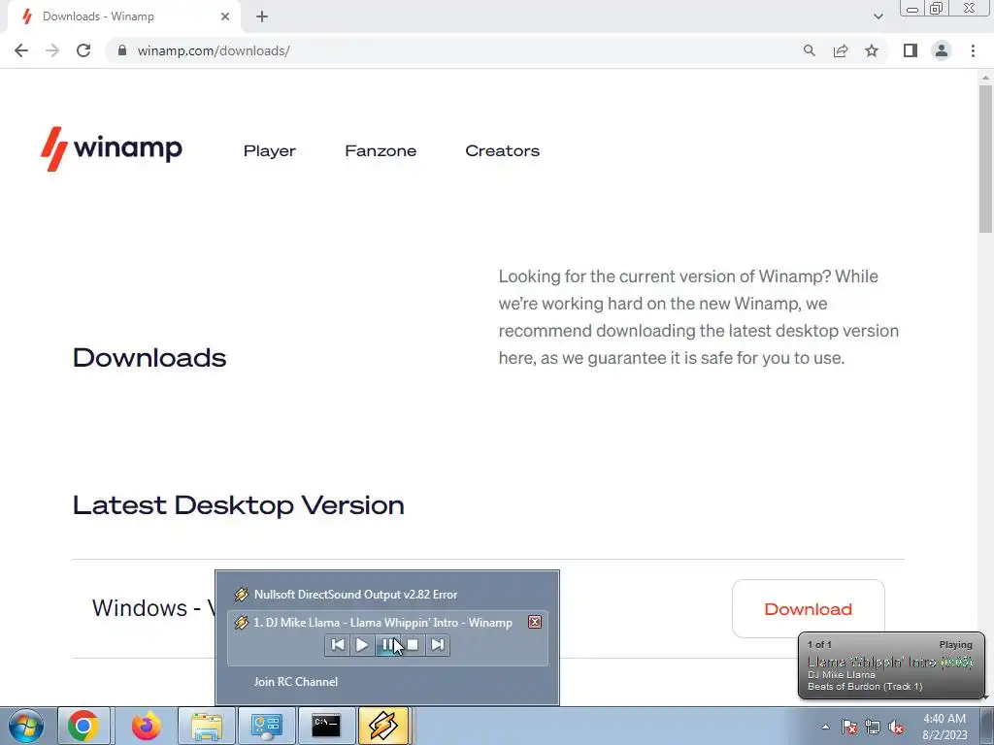Open the control panel taskbar icon
The height and width of the screenshot is (745, 994).
[266, 726]
